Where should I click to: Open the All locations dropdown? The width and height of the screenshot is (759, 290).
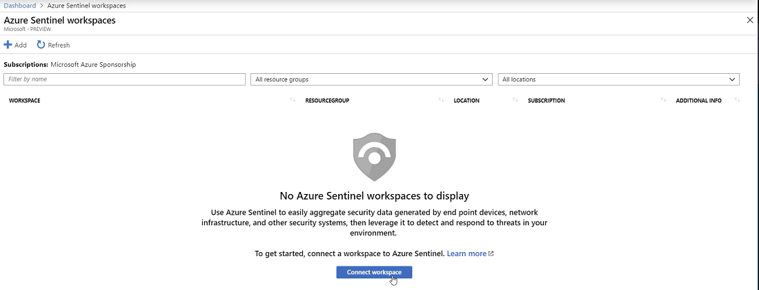coord(618,79)
